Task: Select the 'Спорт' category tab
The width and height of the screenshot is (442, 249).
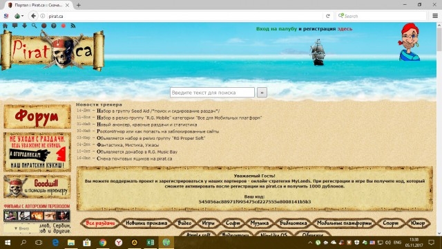Action: (x=390, y=223)
